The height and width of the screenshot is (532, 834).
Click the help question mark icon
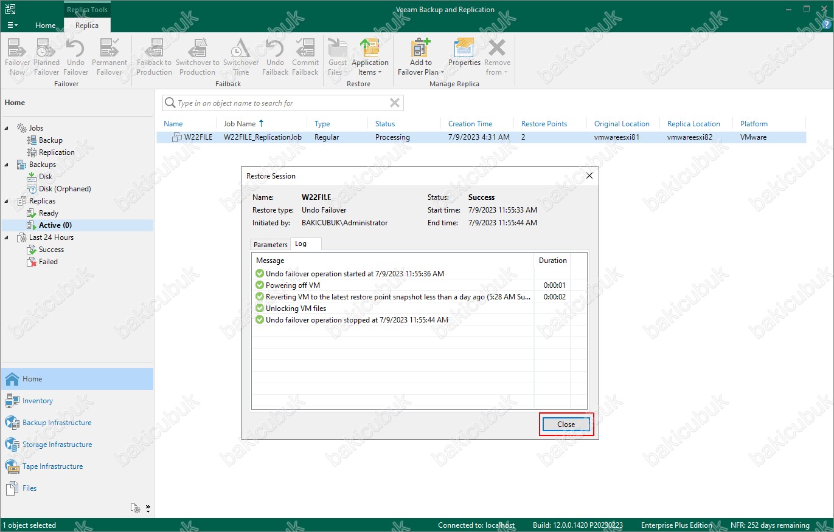[825, 25]
